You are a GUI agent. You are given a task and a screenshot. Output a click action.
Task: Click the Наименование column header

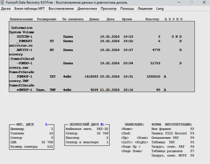click(21, 19)
